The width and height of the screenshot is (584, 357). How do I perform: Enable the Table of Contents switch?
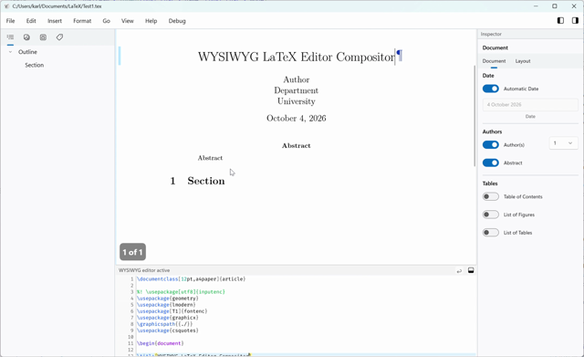[491, 196]
